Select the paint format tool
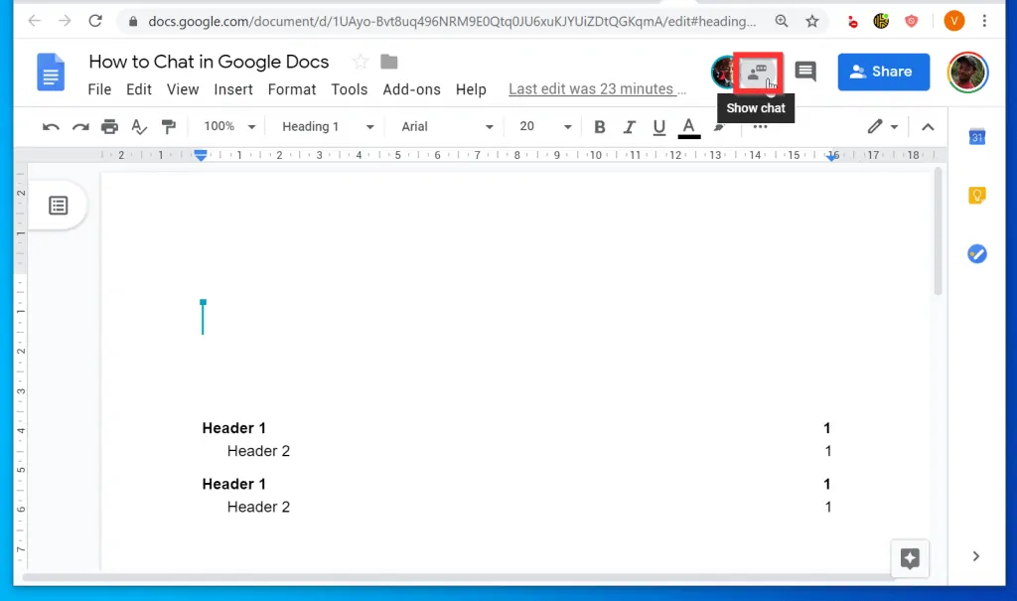This screenshot has height=601, width=1017. tap(169, 126)
